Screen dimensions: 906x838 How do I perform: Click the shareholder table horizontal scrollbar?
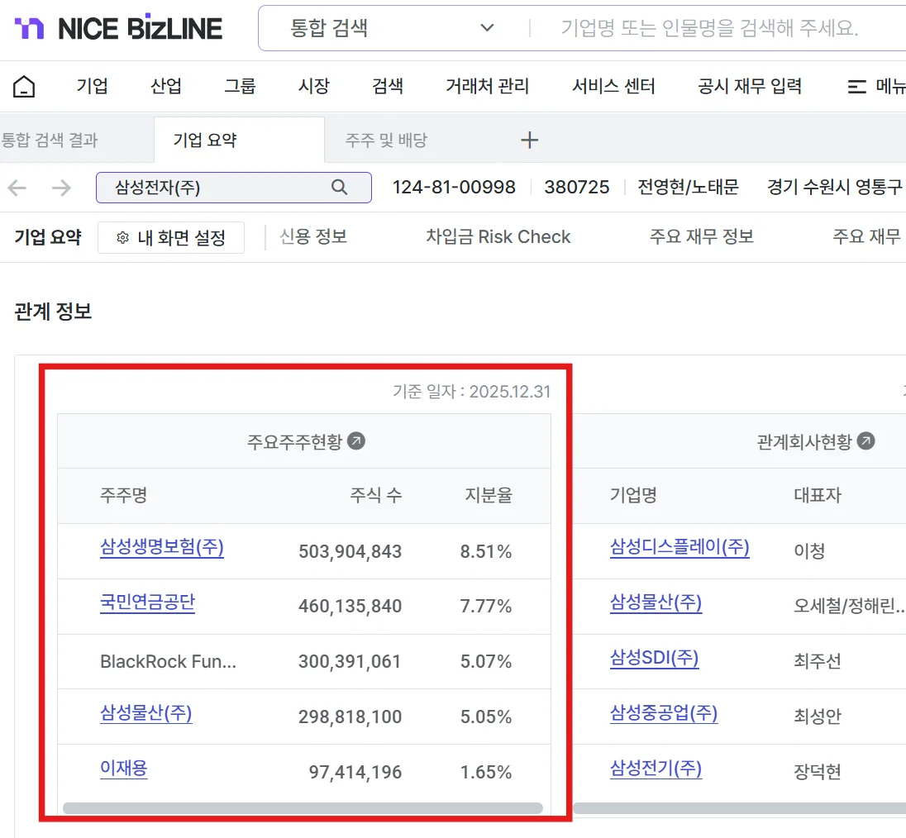(303, 808)
